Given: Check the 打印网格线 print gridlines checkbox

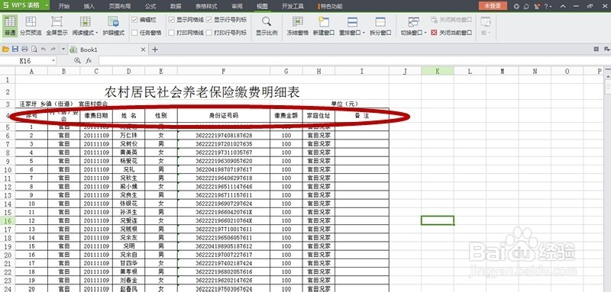Looking at the screenshot, I should [171, 33].
